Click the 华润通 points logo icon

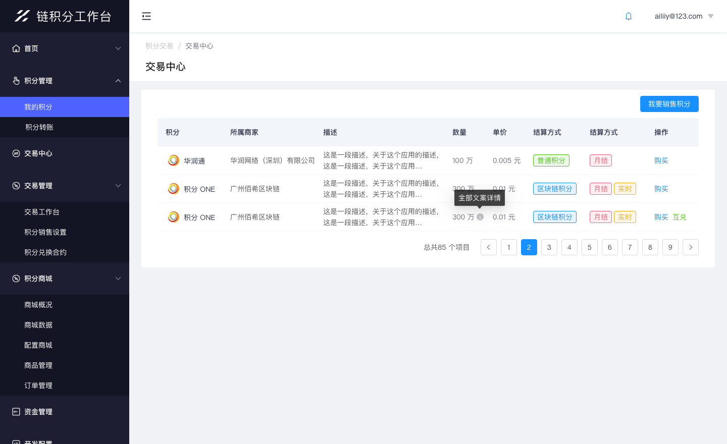174,160
